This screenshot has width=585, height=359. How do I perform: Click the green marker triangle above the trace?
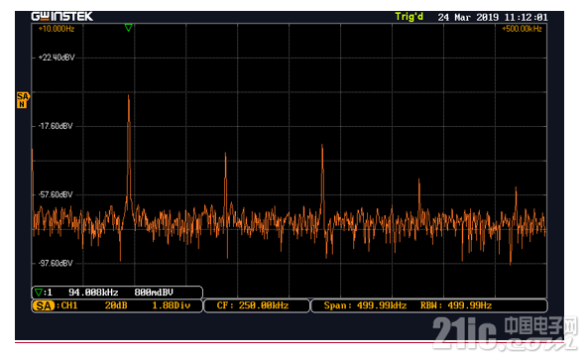[128, 28]
